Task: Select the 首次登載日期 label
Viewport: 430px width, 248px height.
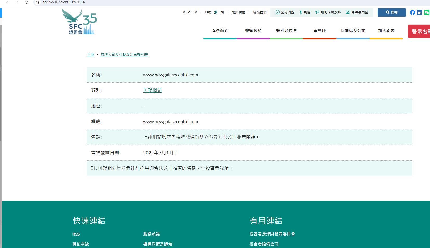Action: pos(106,153)
